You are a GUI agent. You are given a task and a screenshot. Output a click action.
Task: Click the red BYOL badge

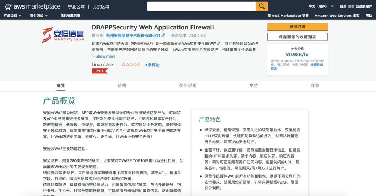[99, 71]
